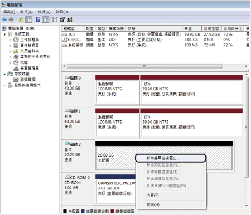The width and height of the screenshot is (251, 215).
Task: Open 裝置管理員 in the tree
Action: (30, 68)
